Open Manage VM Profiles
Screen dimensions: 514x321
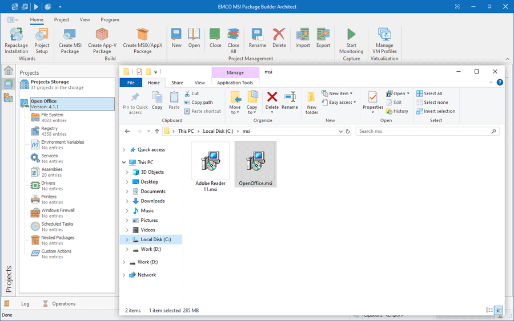pos(384,40)
